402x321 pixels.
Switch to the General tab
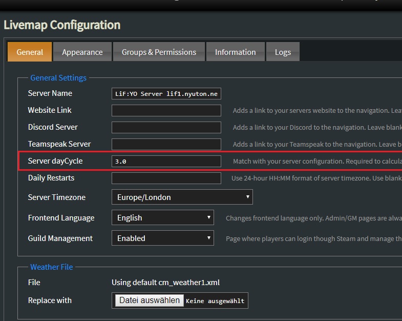coord(30,52)
